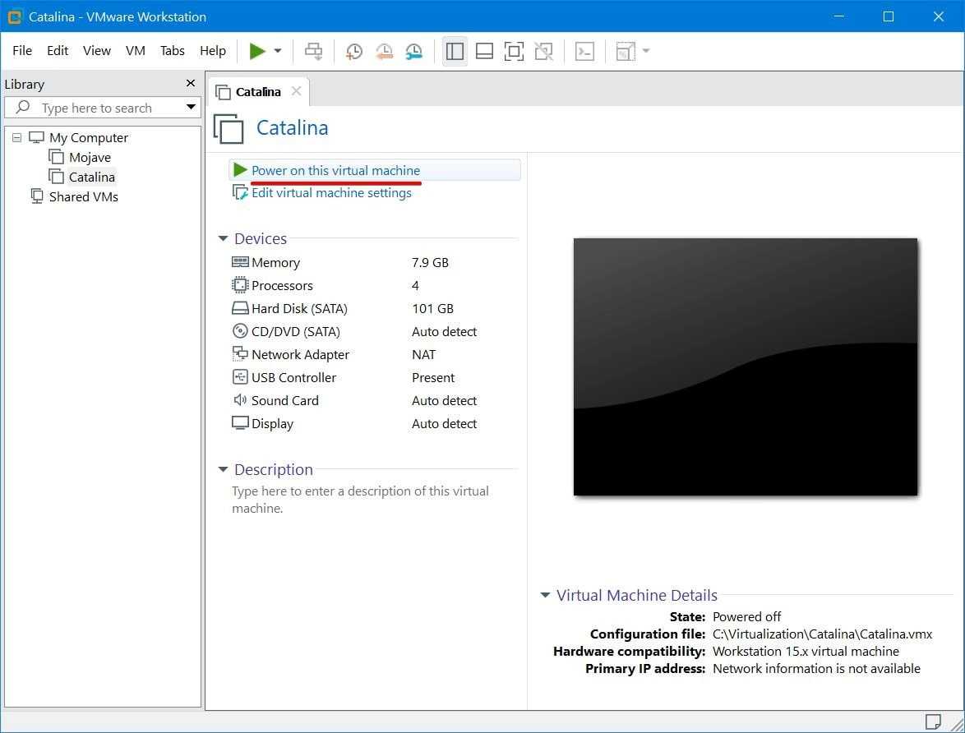Open the console view icon
Image resolution: width=965 pixels, height=733 pixels.
click(x=584, y=51)
